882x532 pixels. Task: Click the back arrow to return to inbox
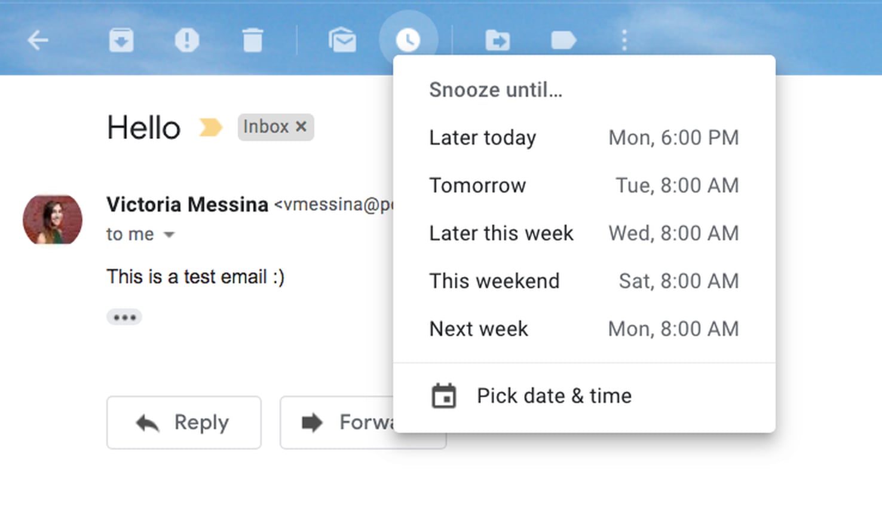pyautogui.click(x=38, y=40)
